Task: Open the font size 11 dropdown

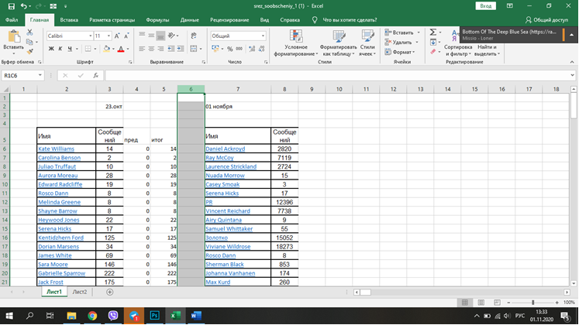Action: tap(109, 36)
